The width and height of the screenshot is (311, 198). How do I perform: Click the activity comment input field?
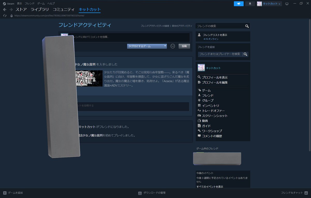(x=133, y=106)
